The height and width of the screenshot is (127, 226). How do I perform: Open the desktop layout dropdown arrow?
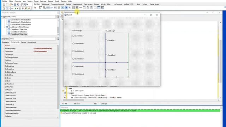(x=28, y=5)
